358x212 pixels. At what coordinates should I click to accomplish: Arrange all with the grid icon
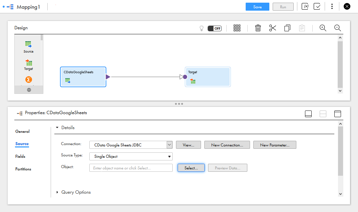237,28
